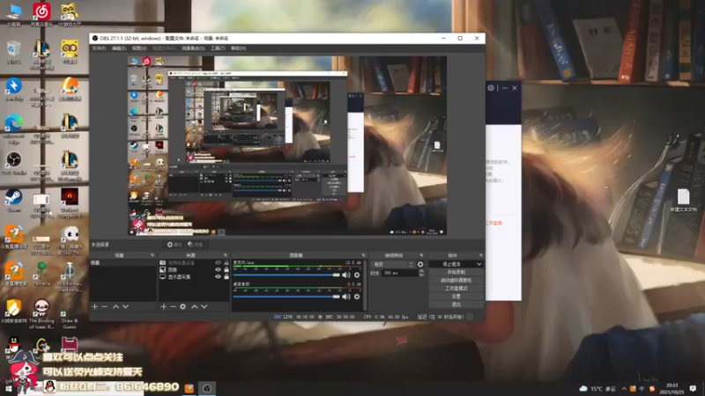Show hidden system tray icons chevron

click(624, 388)
